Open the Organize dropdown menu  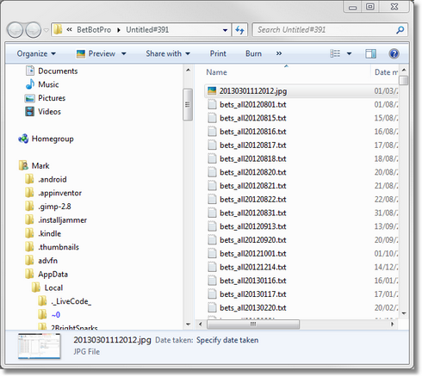pos(36,53)
